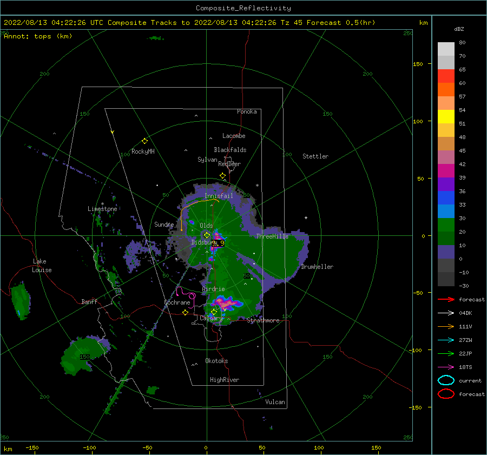Click the yellow diamond marker below Cochrane
This screenshot has width=487, height=455.
pos(185,312)
